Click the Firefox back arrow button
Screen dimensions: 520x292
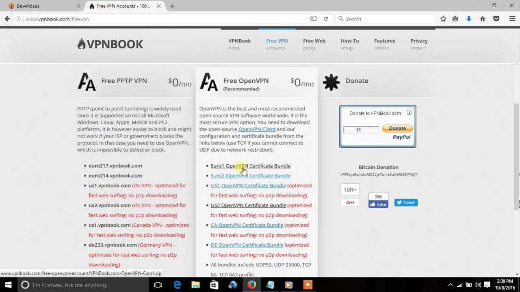tap(7, 19)
